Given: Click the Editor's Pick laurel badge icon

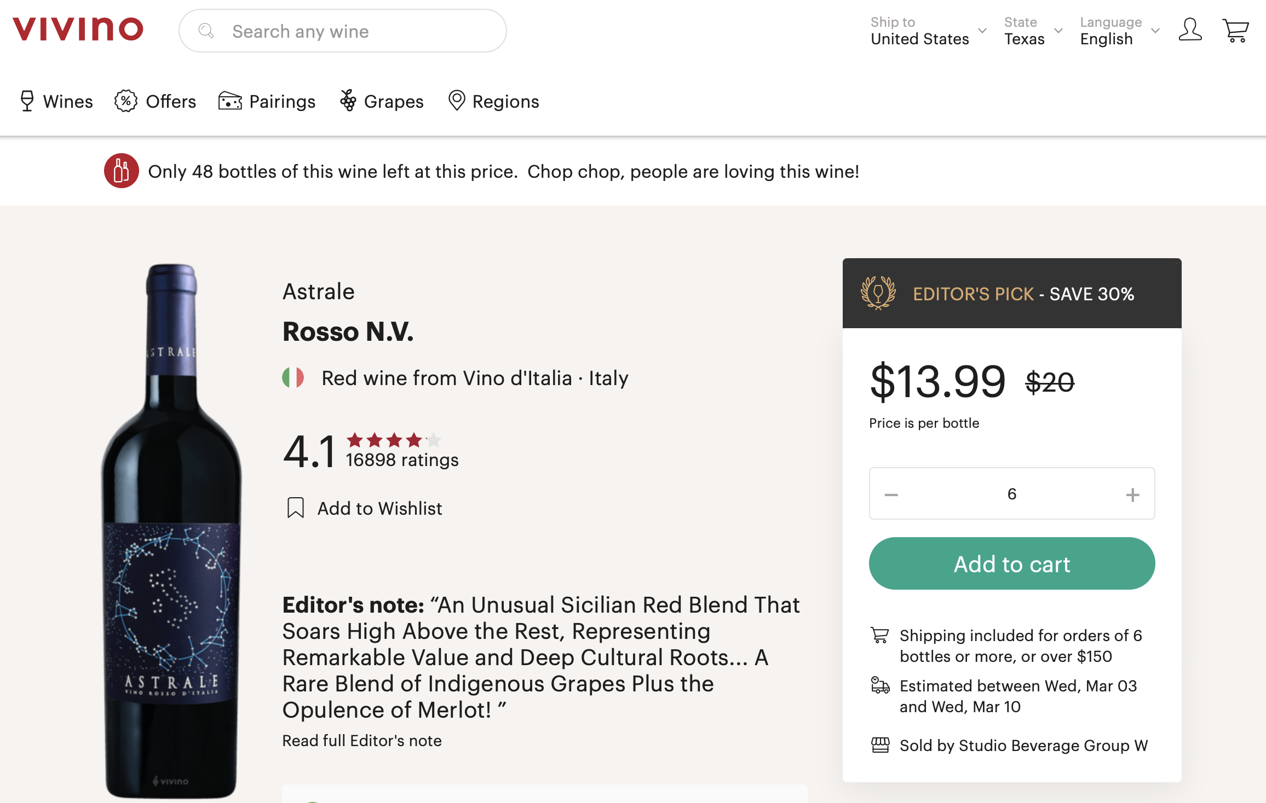Looking at the screenshot, I should pos(878,293).
